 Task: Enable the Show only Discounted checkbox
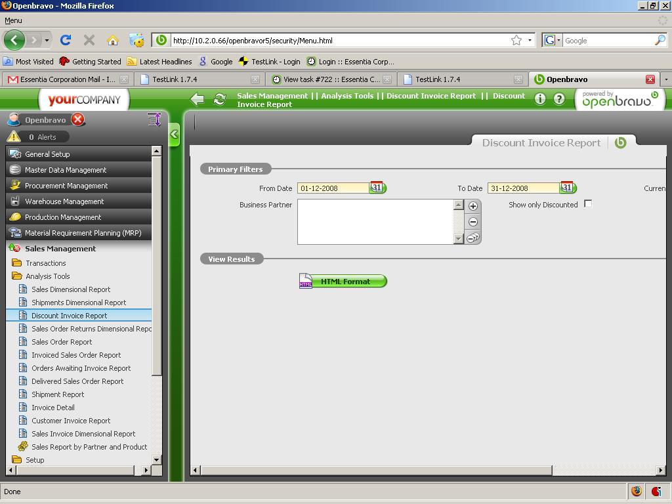pos(588,204)
